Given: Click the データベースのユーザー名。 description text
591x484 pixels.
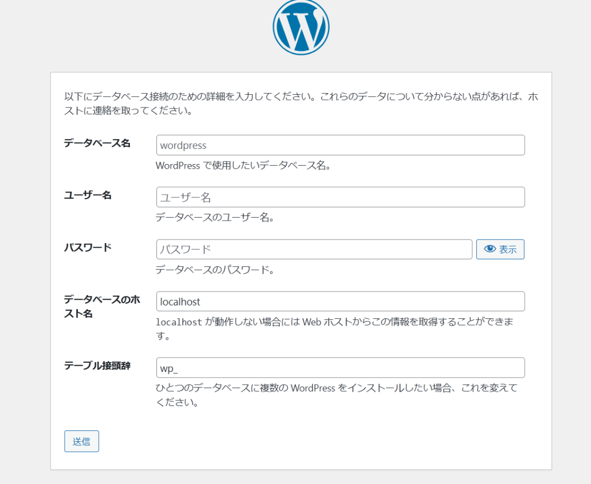Looking at the screenshot, I should click(x=215, y=218).
